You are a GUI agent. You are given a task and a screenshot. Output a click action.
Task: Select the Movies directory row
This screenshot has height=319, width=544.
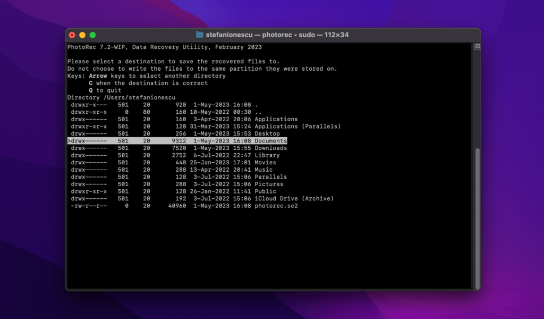tap(174, 163)
